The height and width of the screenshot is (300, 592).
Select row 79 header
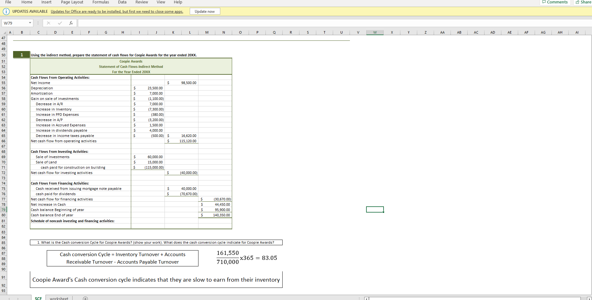[x=3, y=210]
